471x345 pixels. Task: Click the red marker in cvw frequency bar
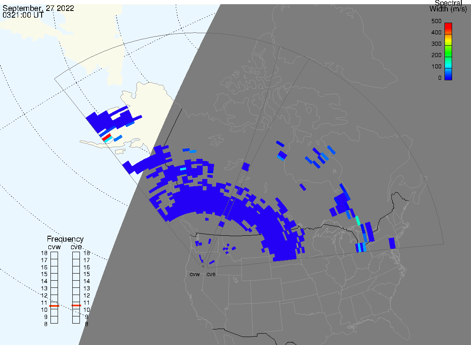pos(54,305)
